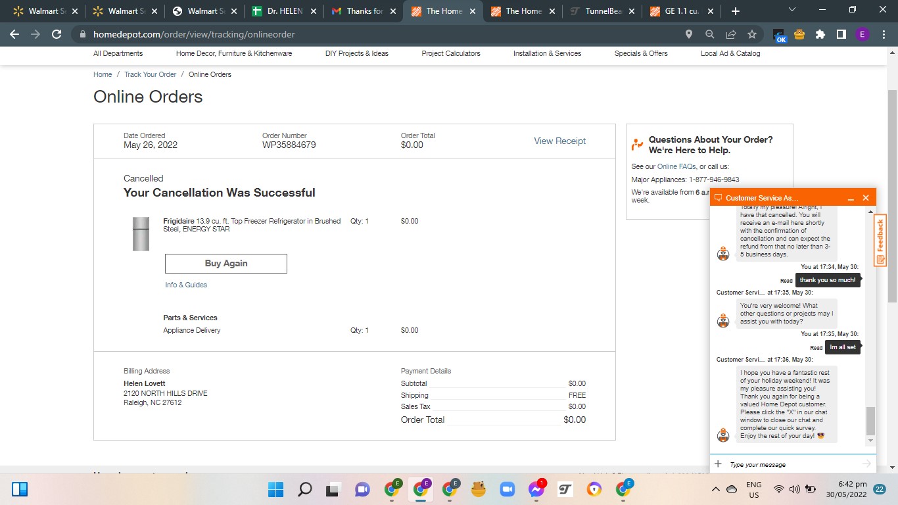Screen dimensions: 898x505
Task: Open Installation & Services menu
Action: (547, 53)
